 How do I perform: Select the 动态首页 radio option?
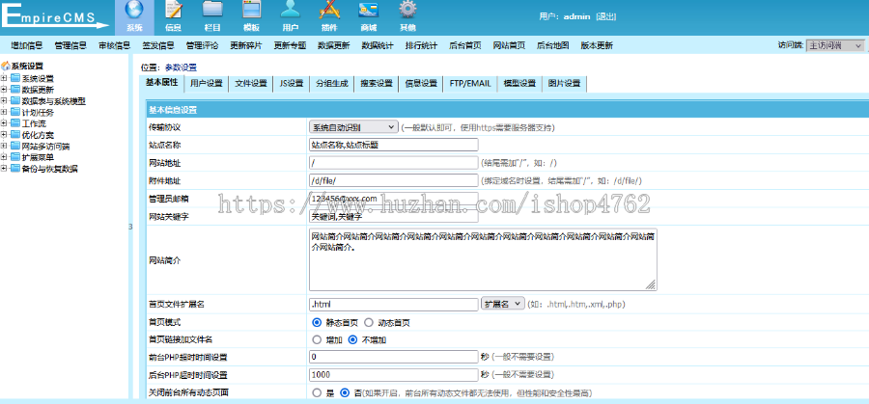(x=368, y=322)
